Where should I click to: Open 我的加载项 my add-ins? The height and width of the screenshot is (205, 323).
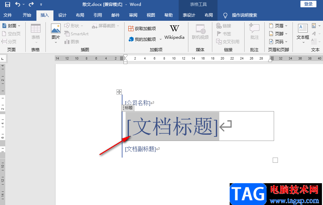tap(142, 39)
